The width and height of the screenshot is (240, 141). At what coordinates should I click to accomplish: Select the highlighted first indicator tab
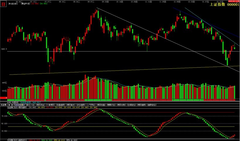[x=19, y=105]
